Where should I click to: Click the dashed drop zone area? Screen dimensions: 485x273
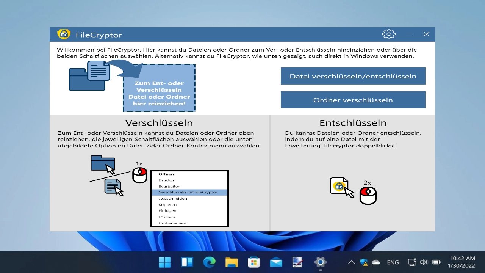[x=159, y=88]
